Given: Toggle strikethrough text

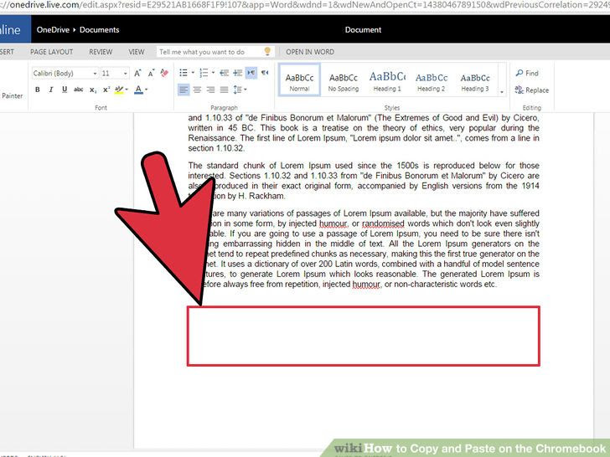Looking at the screenshot, I should pyautogui.click(x=79, y=90).
